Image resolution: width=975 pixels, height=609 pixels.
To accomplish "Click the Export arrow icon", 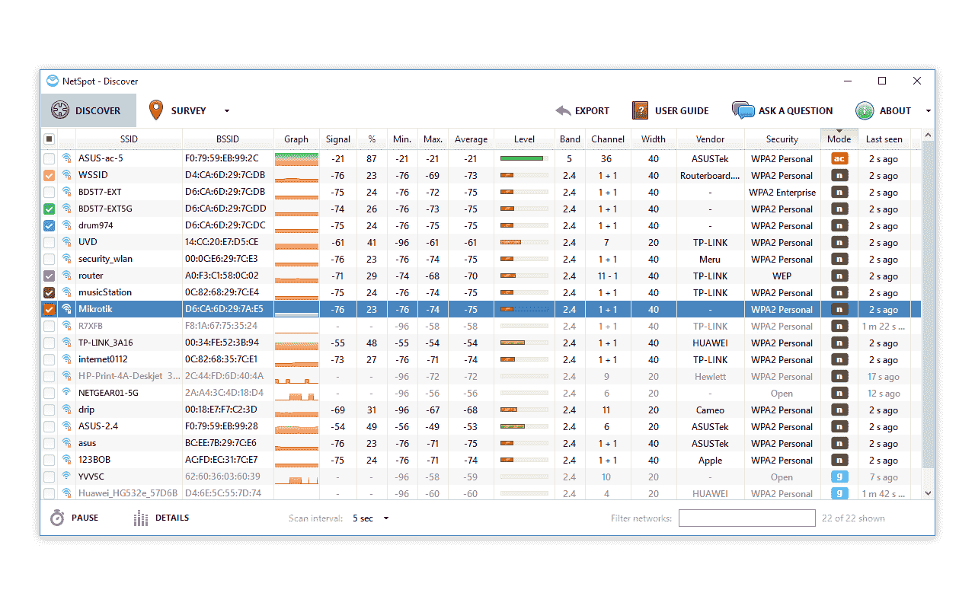I will click(x=563, y=110).
